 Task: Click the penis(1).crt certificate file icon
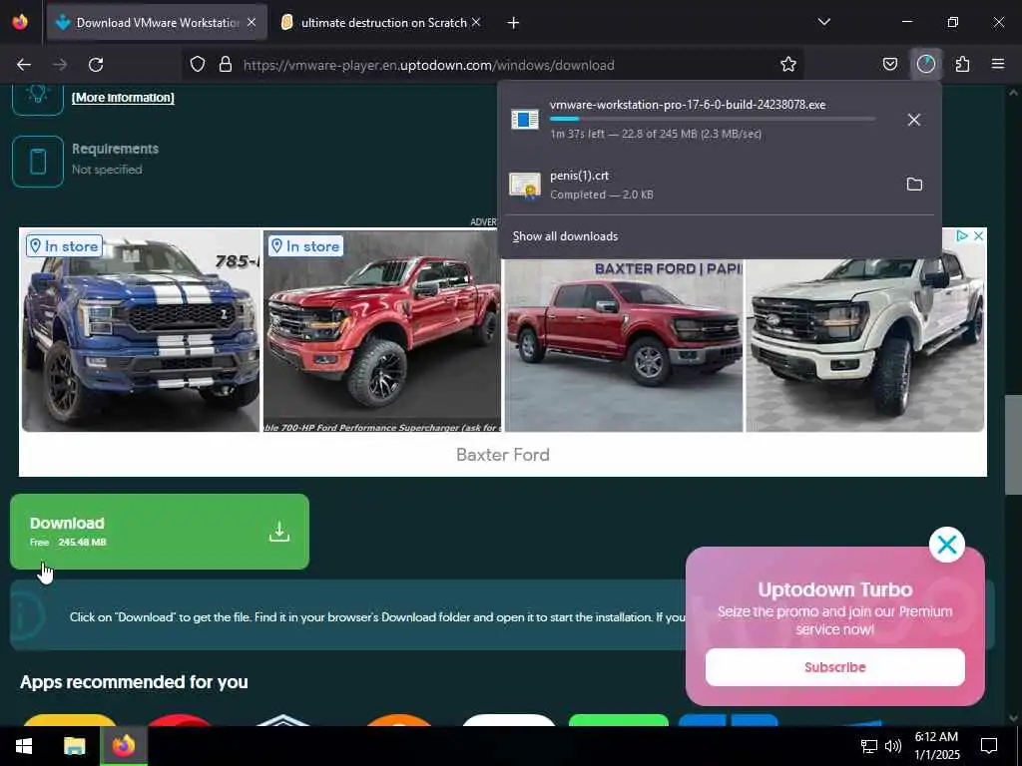point(525,185)
